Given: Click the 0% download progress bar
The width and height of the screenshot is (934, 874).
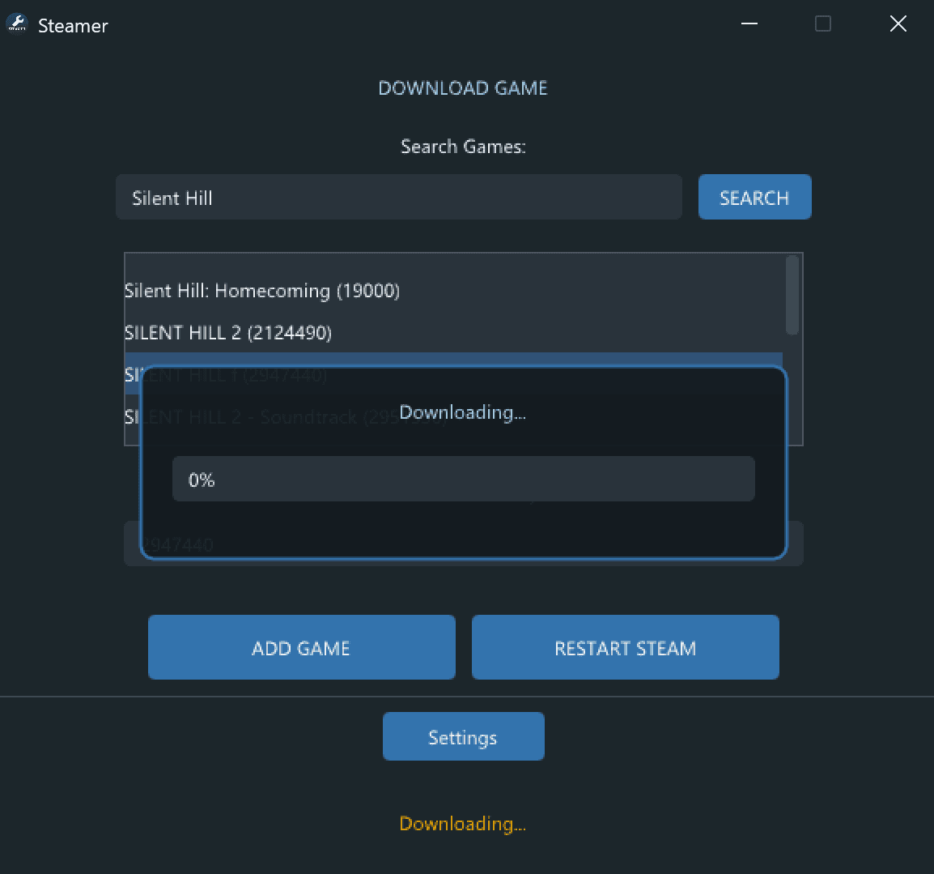Looking at the screenshot, I should coord(463,478).
